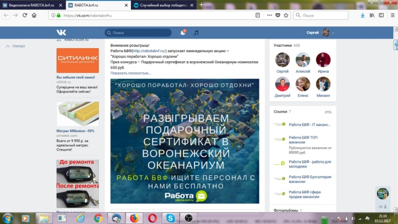
Task: Open the rabotabvf.ru link in post
Action: pyautogui.click(x=149, y=51)
